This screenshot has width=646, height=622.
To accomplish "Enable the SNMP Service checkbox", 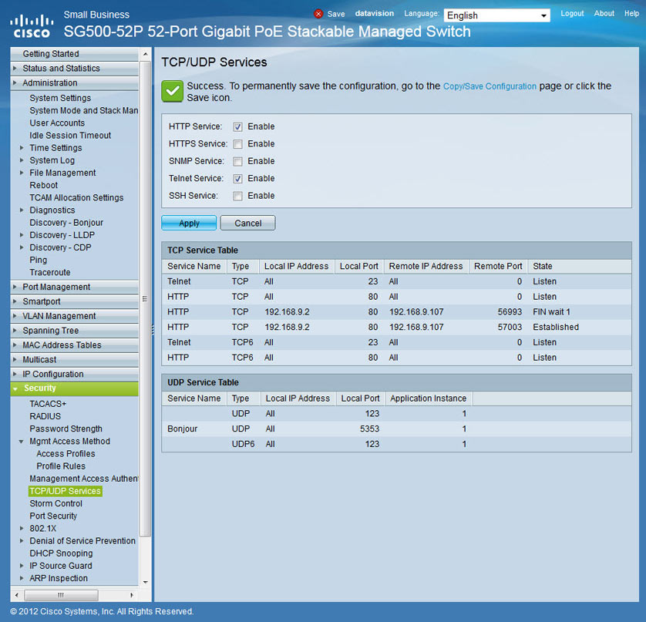I will [x=237, y=161].
